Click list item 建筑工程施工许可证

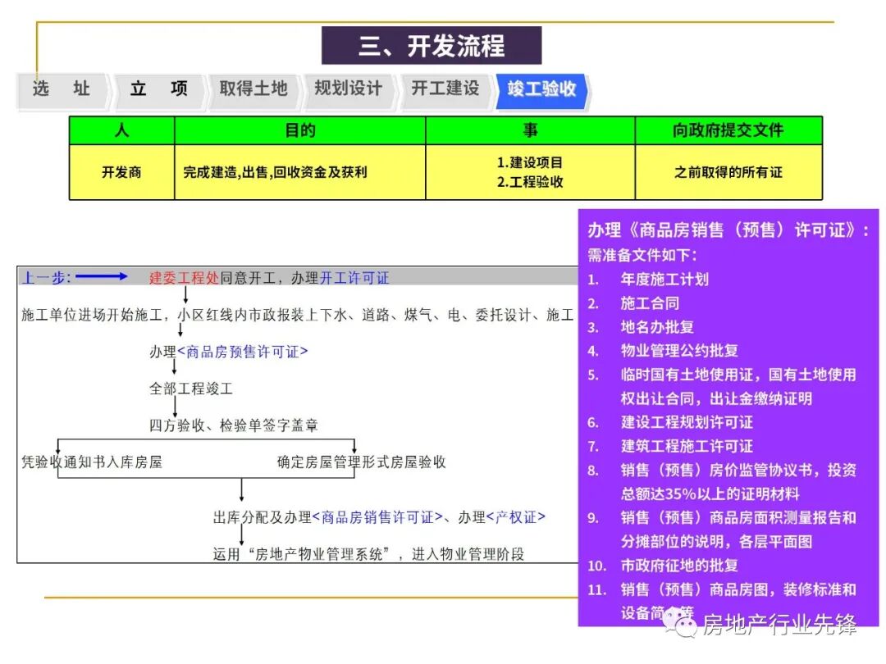pos(687,446)
